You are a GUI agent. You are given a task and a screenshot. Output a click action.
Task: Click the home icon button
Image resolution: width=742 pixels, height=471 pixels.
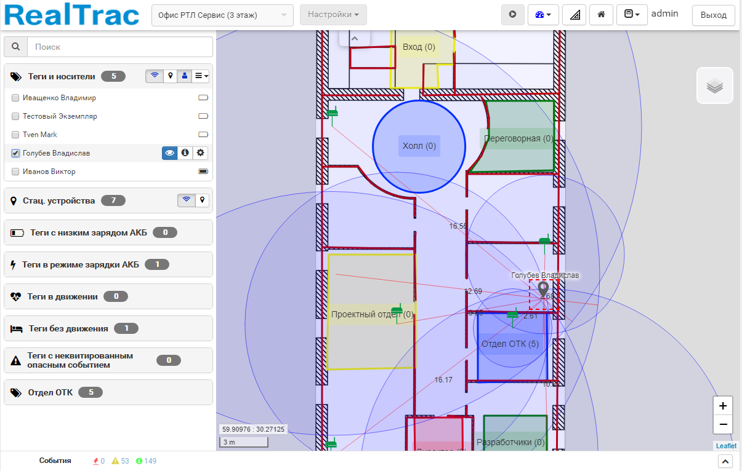coord(600,15)
